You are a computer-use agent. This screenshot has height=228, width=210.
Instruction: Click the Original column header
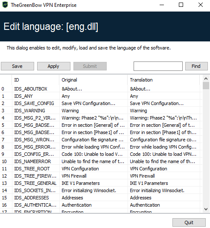pos(93,80)
